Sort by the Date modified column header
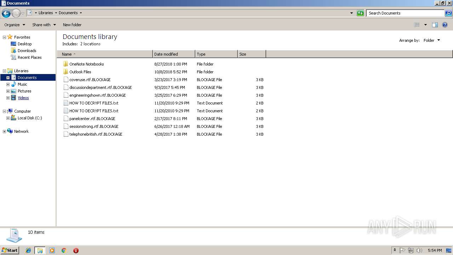Viewport: 453px width, 255px height. click(x=174, y=54)
